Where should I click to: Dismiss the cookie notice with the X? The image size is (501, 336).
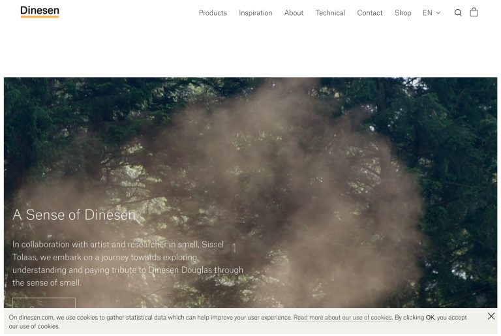tap(491, 316)
